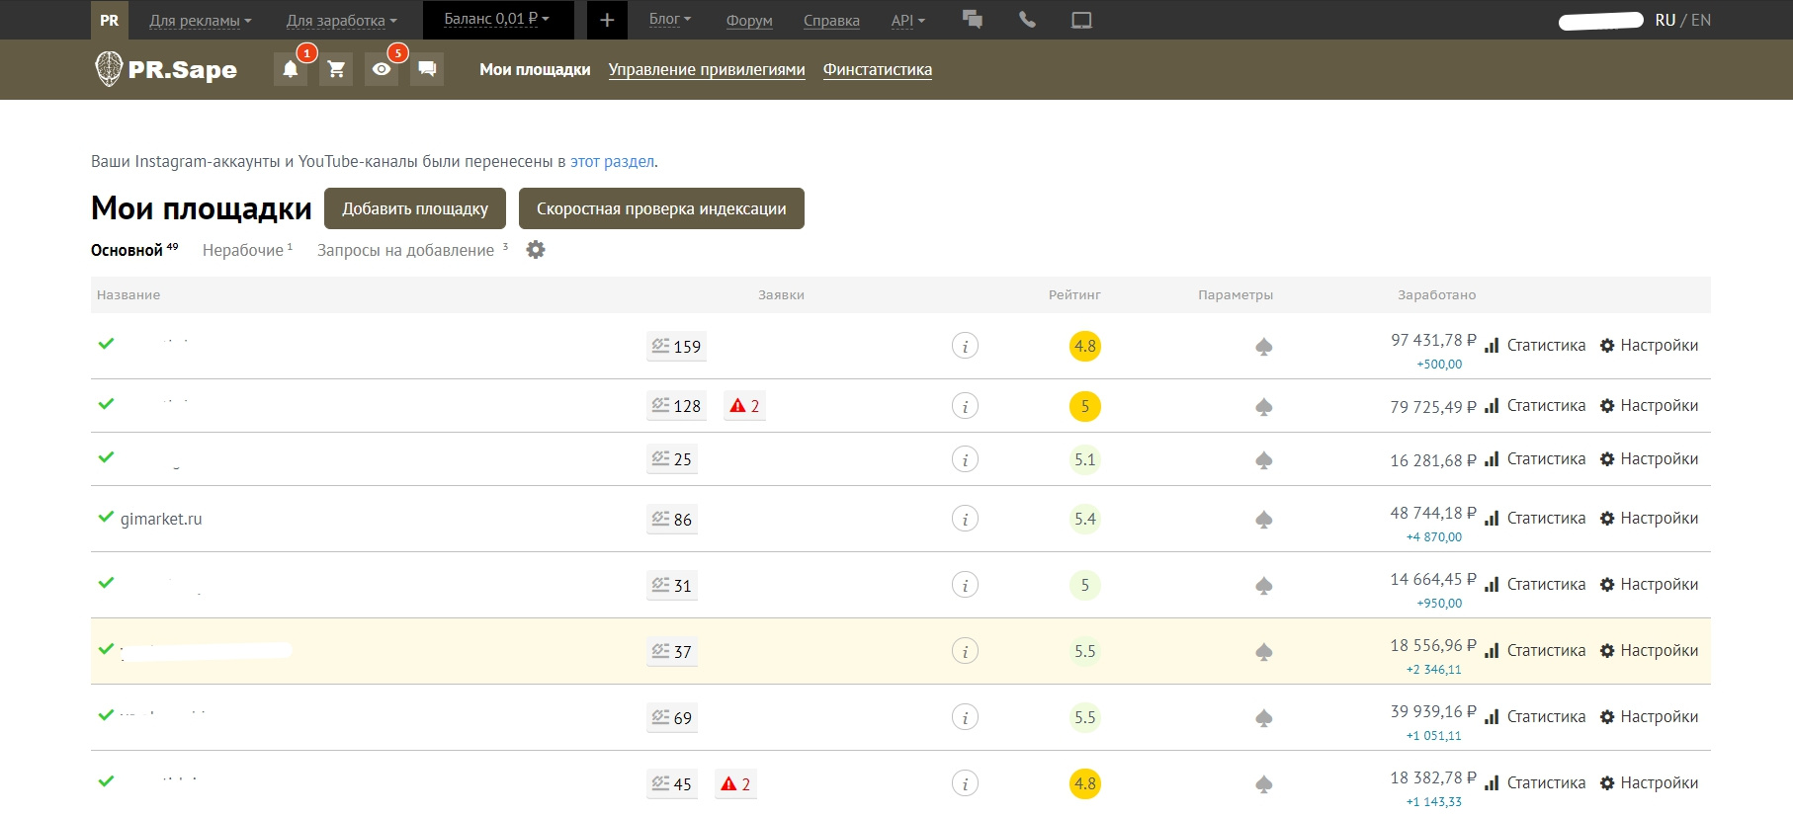Open "Финстатистика" menu item
The image size is (1793, 816).
(877, 70)
